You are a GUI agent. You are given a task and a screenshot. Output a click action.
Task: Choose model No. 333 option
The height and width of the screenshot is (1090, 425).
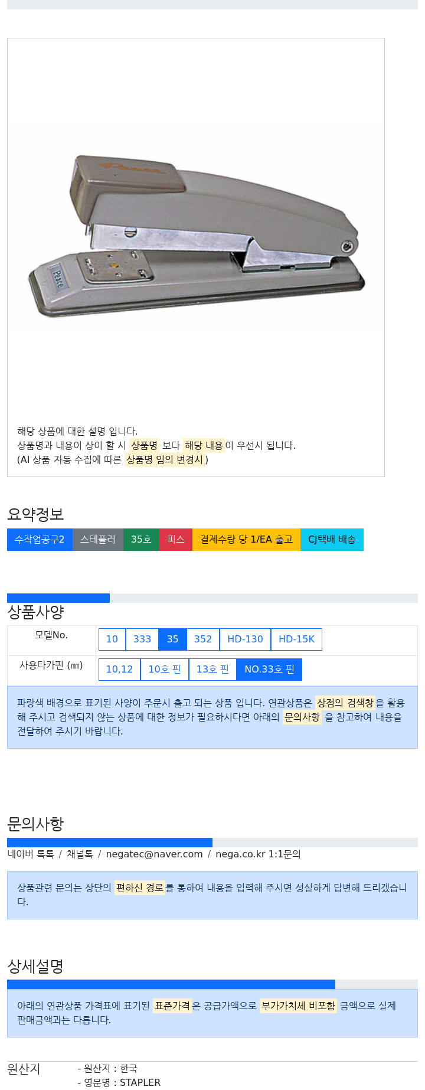click(142, 639)
